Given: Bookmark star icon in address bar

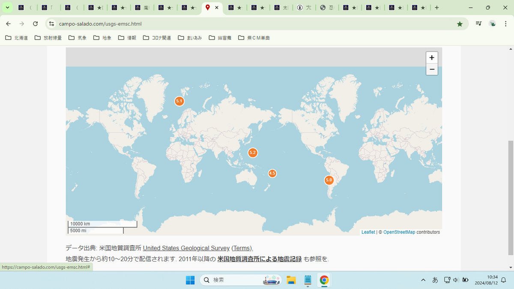Looking at the screenshot, I should 460,24.
